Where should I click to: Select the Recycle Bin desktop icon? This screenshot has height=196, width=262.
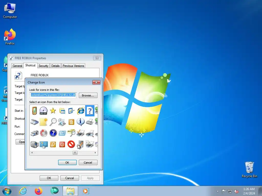[x=249, y=170]
